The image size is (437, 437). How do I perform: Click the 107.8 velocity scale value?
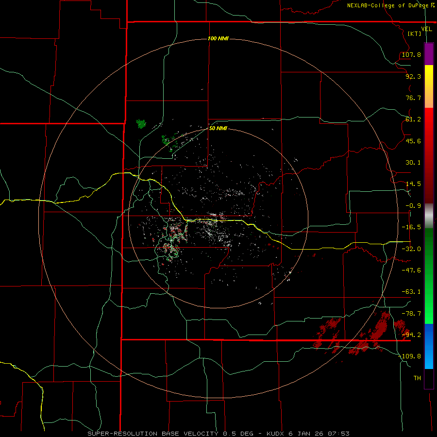coord(411,54)
